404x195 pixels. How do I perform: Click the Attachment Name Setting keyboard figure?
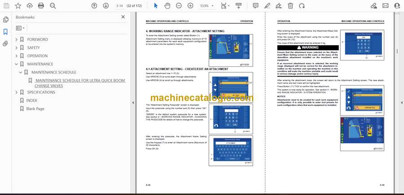click(231, 151)
